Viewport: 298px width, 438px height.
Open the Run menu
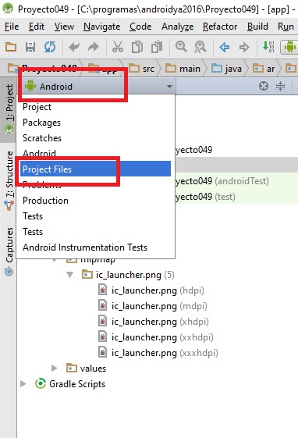click(286, 27)
